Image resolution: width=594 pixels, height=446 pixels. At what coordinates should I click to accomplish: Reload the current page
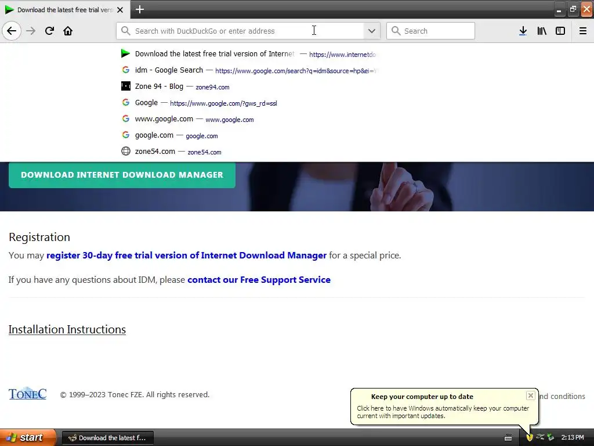tap(49, 31)
